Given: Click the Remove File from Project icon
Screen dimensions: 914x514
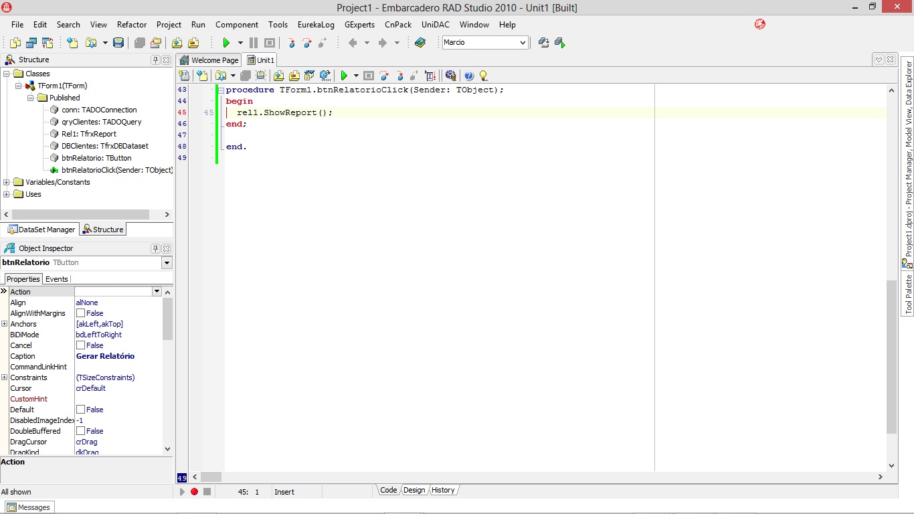Looking at the screenshot, I should tap(193, 43).
